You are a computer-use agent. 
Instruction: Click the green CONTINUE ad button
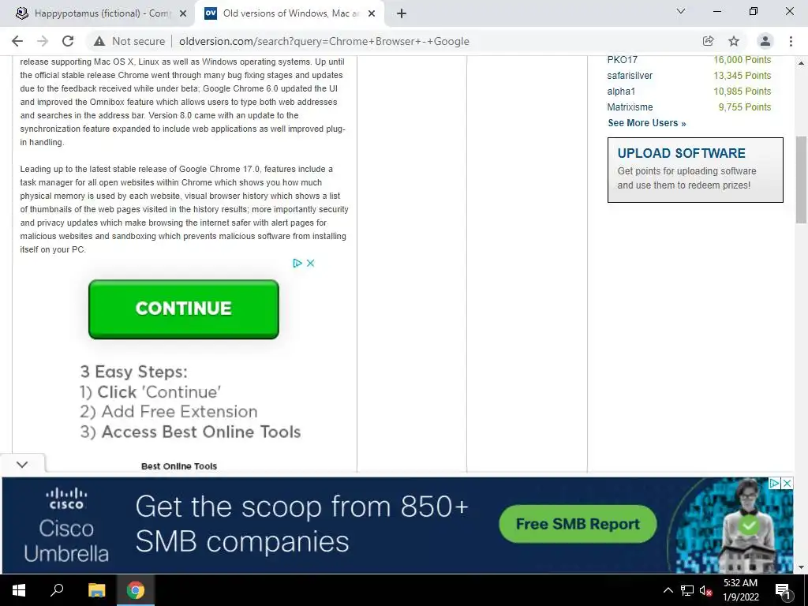(183, 309)
